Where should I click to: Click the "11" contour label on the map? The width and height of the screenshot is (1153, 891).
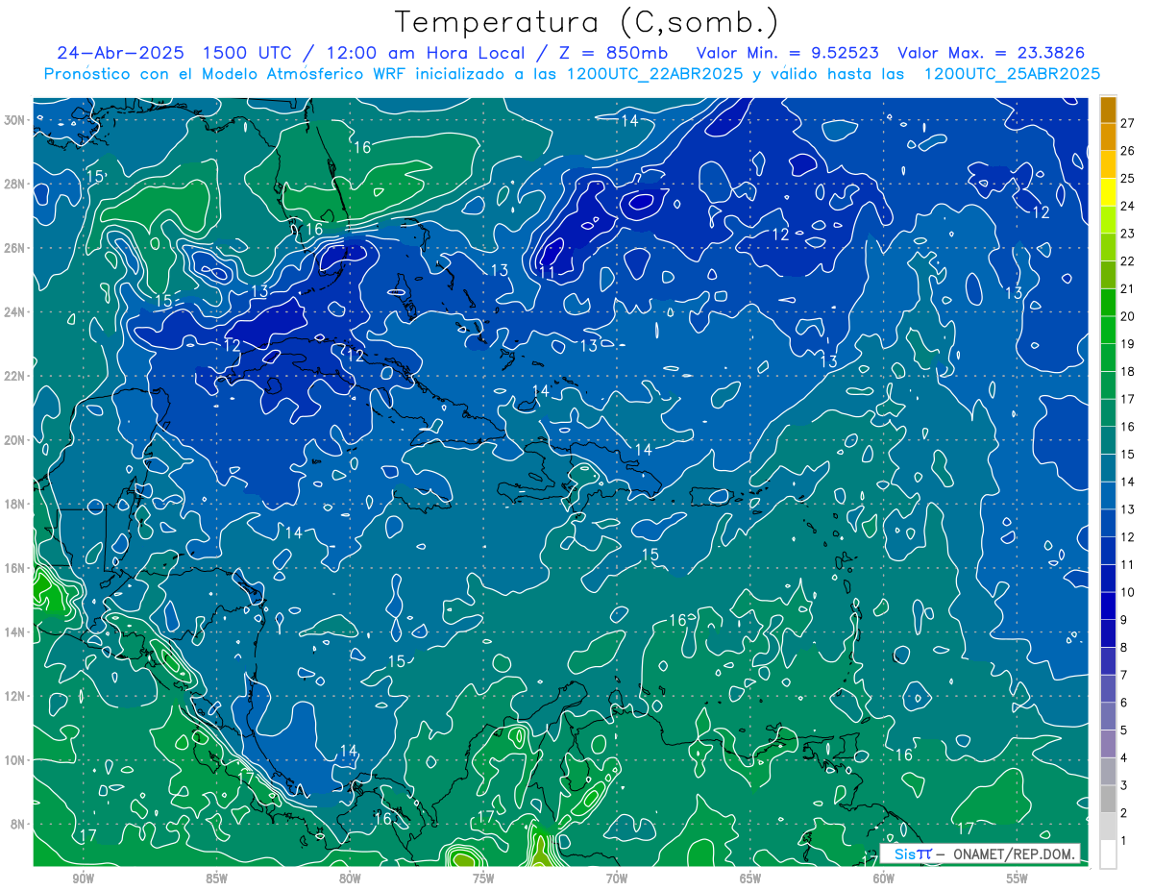coord(547,272)
